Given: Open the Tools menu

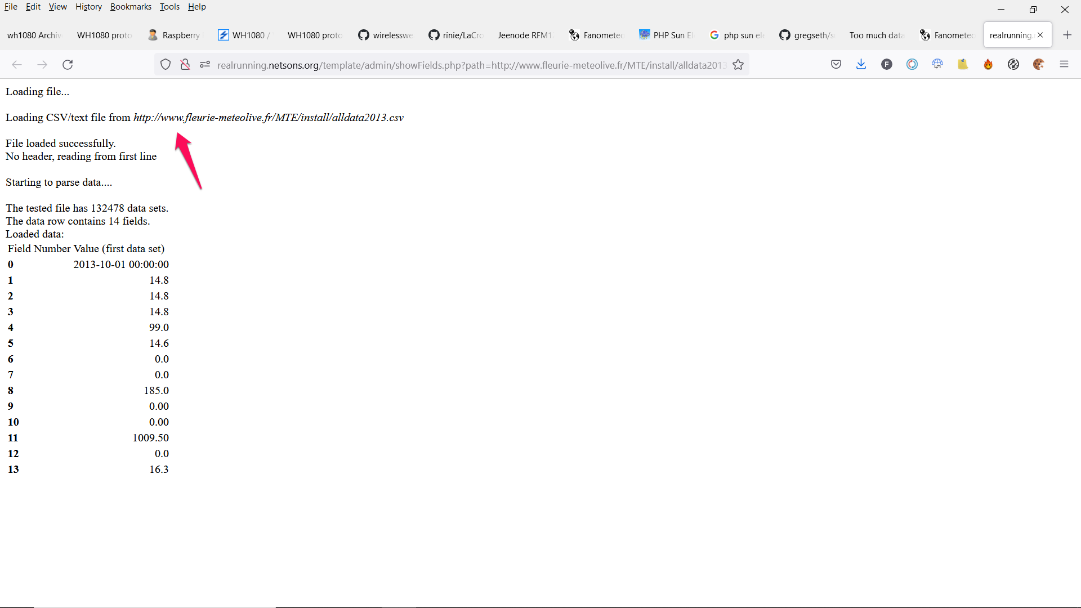Looking at the screenshot, I should [169, 7].
